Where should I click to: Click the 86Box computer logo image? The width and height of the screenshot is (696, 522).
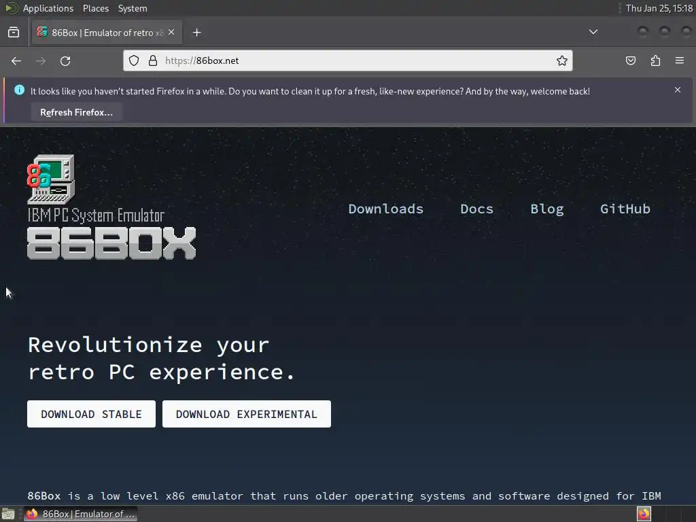pyautogui.click(x=51, y=179)
